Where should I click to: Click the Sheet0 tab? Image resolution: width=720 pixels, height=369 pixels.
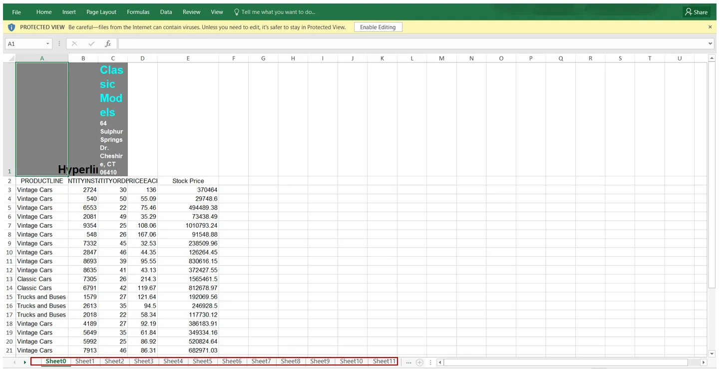(56, 361)
